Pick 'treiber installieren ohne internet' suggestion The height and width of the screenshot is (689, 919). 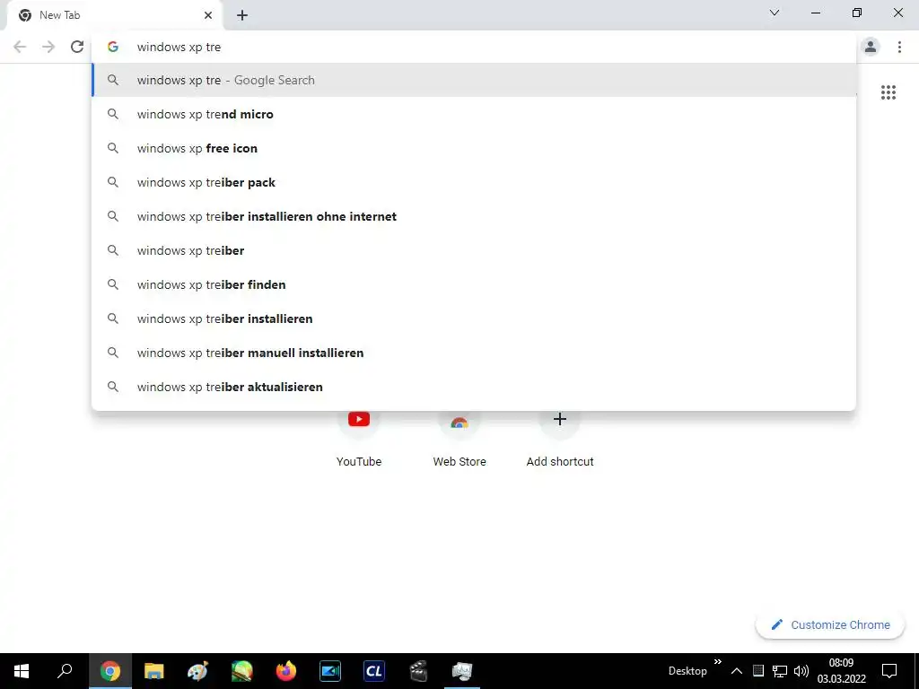coord(474,216)
